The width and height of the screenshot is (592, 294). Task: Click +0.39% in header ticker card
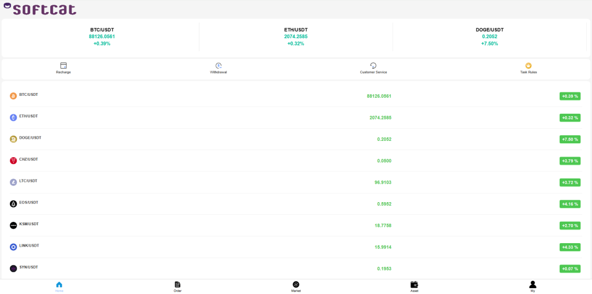[x=102, y=44]
